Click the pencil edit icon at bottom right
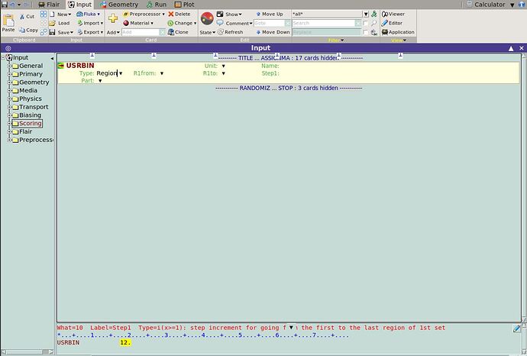Viewport: 527px width, 356px height. (x=517, y=328)
